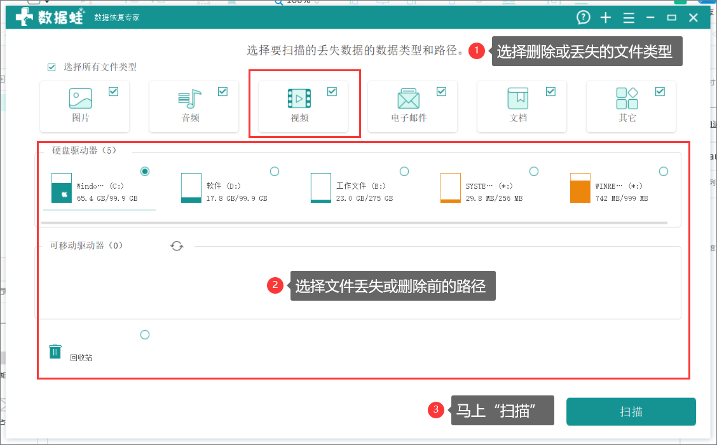Open the hamburger menu icon

[629, 18]
